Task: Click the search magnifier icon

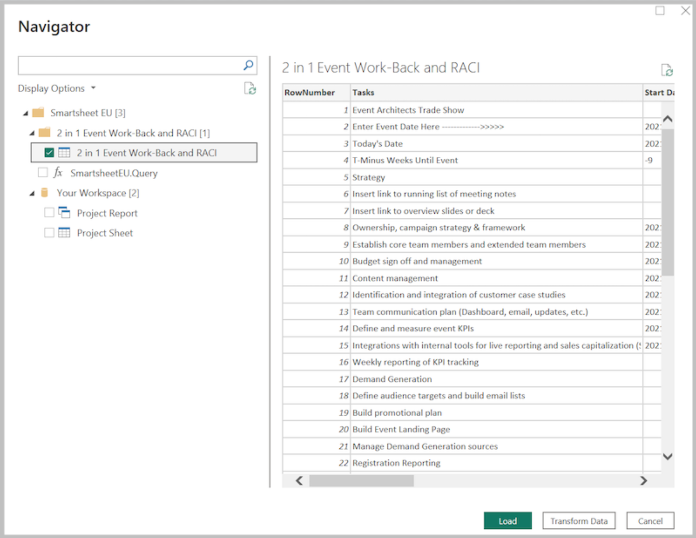Action: [248, 65]
